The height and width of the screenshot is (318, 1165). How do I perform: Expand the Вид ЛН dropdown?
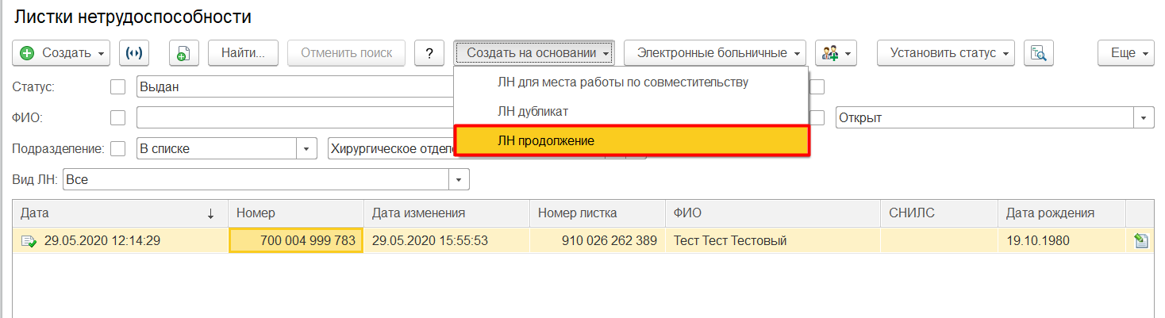click(x=459, y=180)
